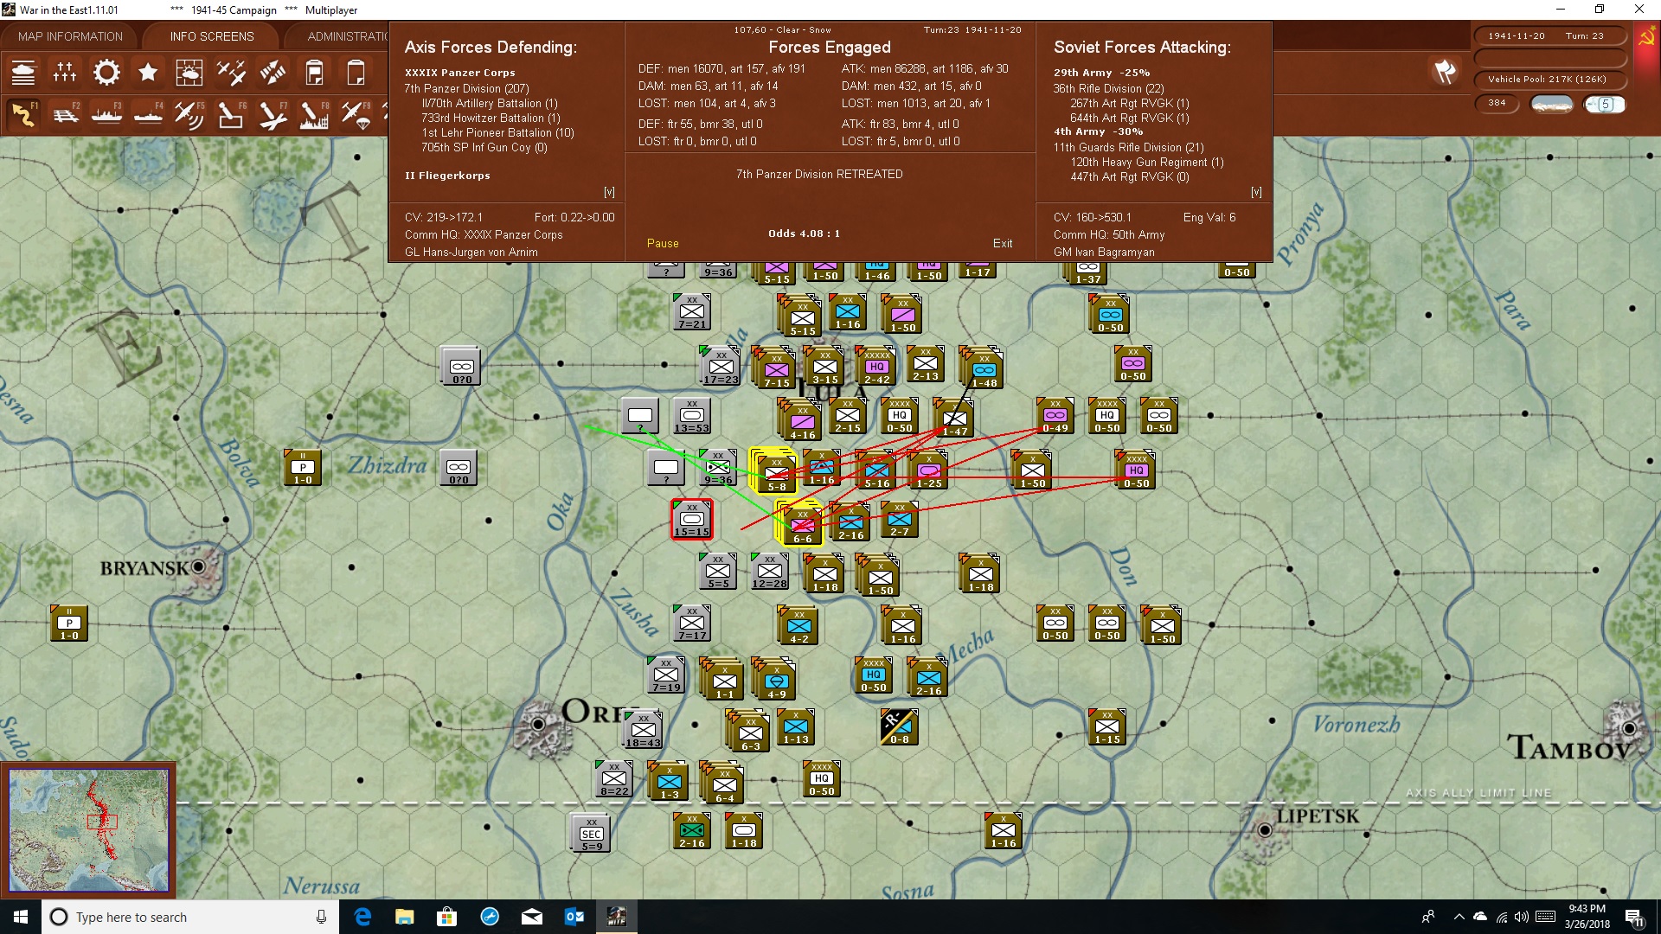Image resolution: width=1661 pixels, height=934 pixels.
Task: Open the losses screen with crosses icon
Action: coord(65,73)
